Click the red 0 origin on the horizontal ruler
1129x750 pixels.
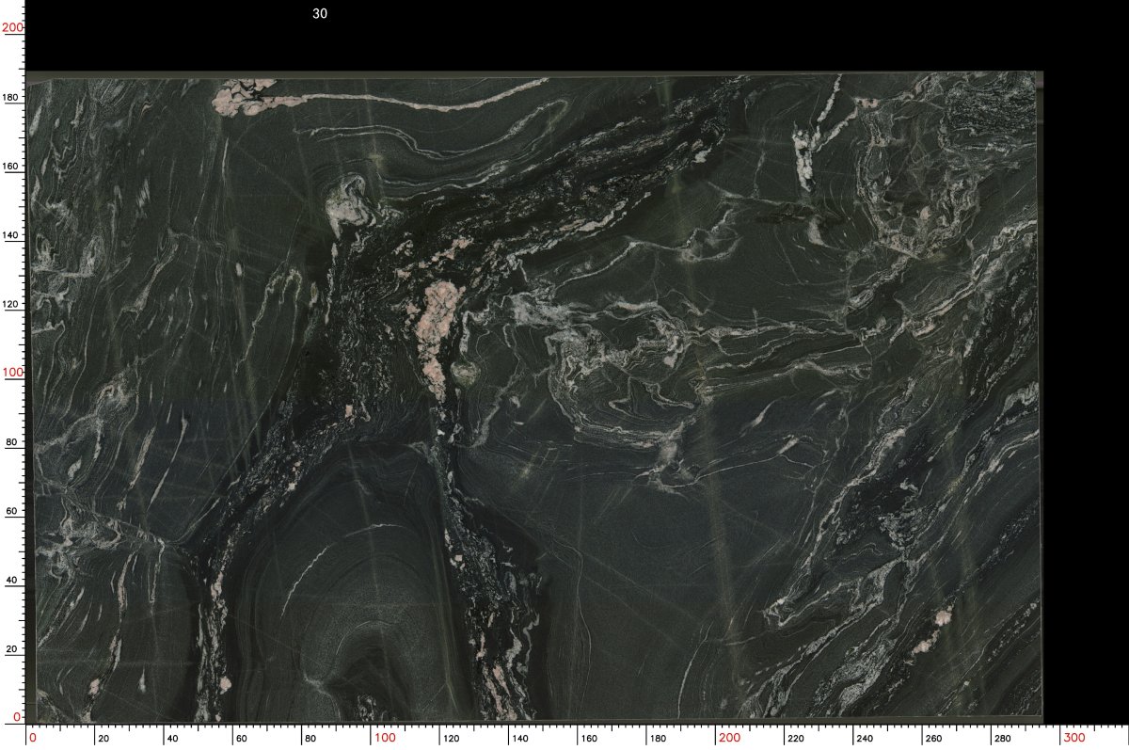coord(33,736)
